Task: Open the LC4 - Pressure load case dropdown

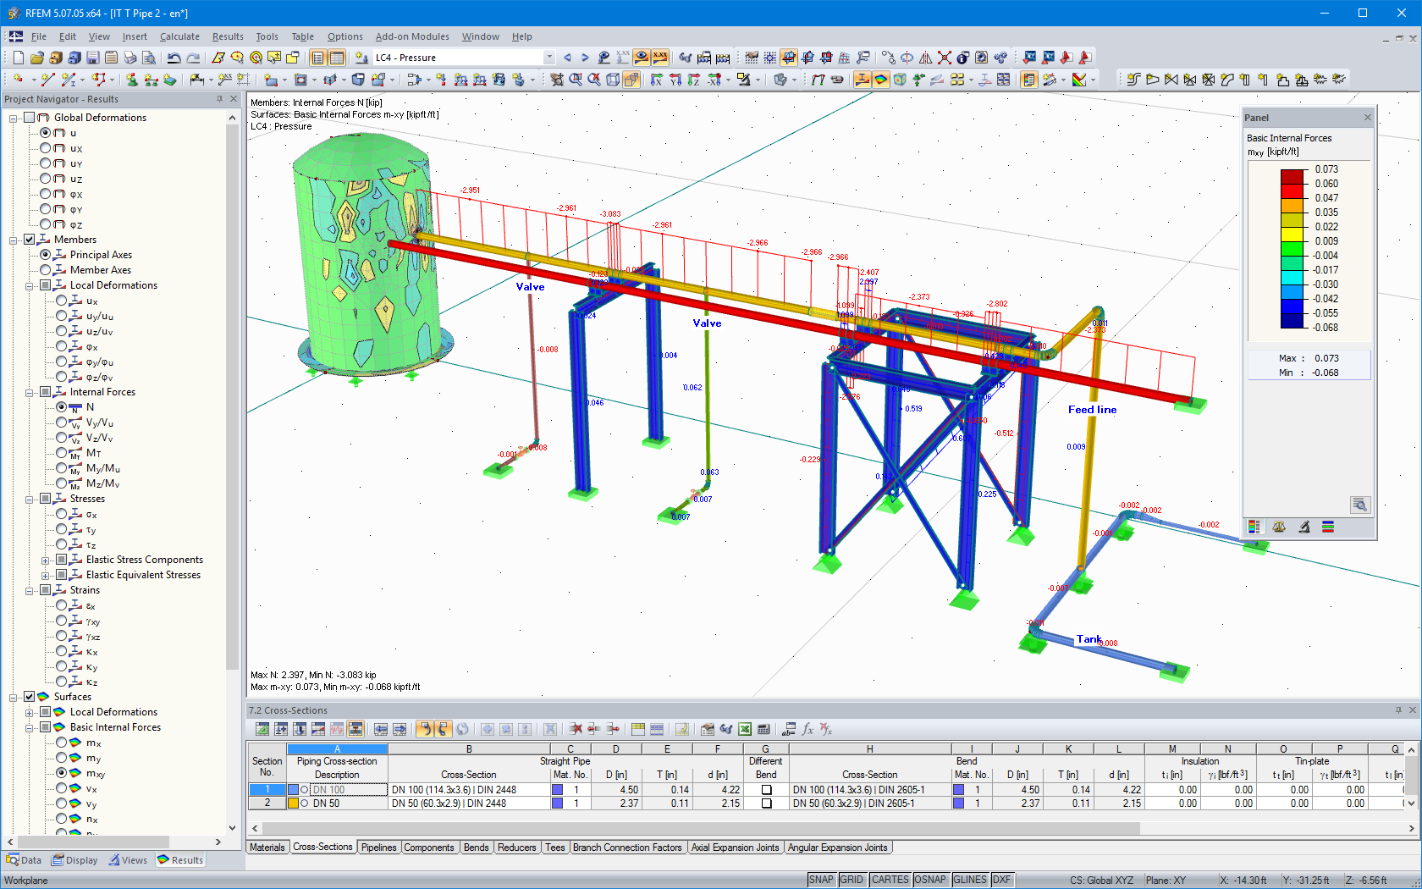Action: [x=548, y=57]
